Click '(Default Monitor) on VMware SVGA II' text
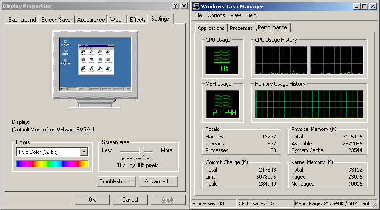This screenshot has width=380, height=210. (53, 130)
